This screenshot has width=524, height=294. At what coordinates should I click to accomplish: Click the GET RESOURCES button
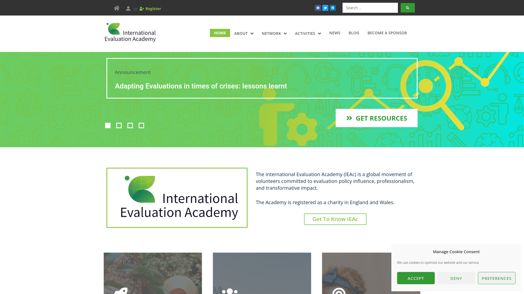(377, 118)
